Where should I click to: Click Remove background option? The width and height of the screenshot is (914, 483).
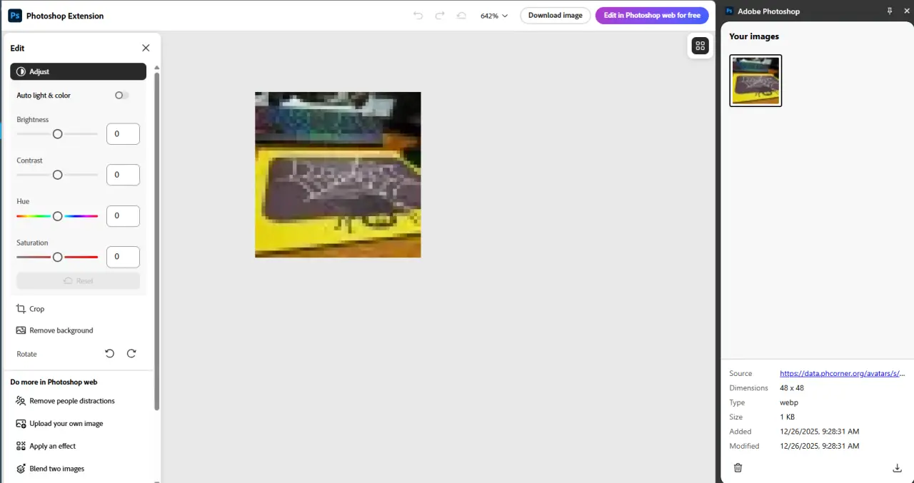55,330
